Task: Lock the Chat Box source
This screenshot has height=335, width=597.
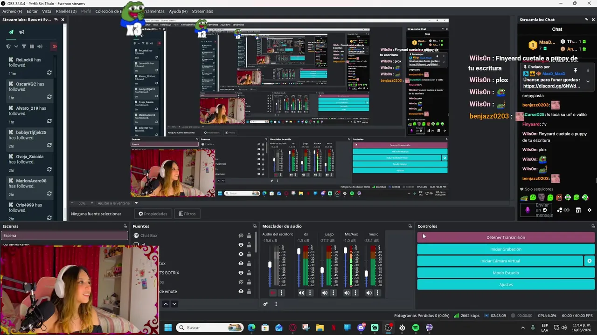Action: 249,235
